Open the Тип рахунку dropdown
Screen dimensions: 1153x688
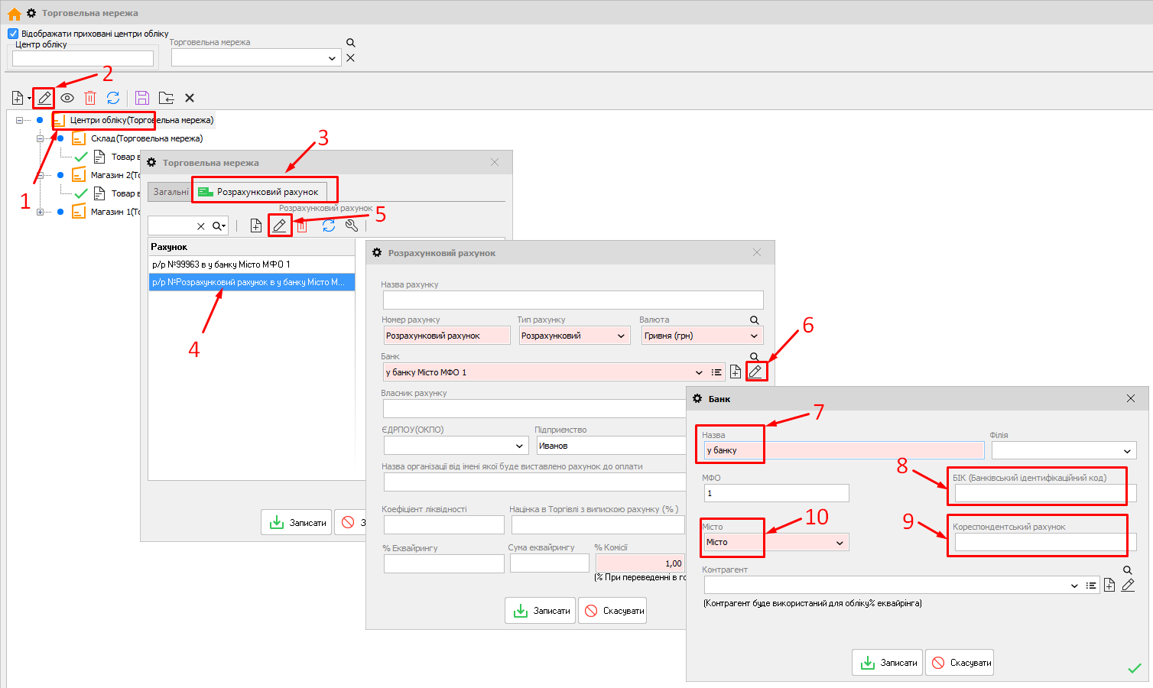pos(621,336)
